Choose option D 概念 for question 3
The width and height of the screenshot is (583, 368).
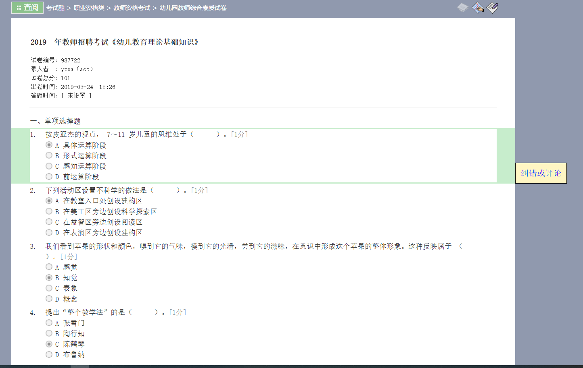pyautogui.click(x=49, y=299)
